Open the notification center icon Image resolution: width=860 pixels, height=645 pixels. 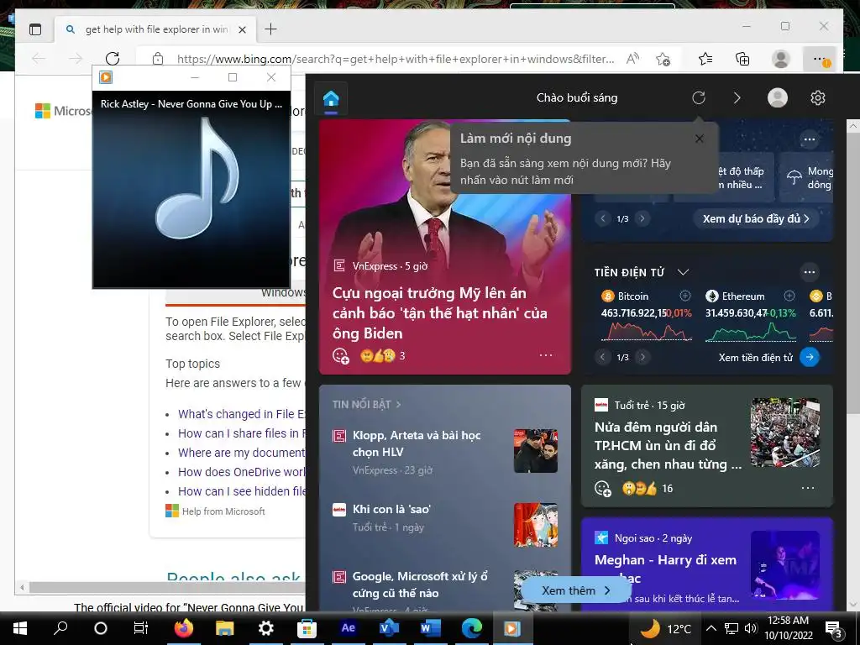coord(833,629)
